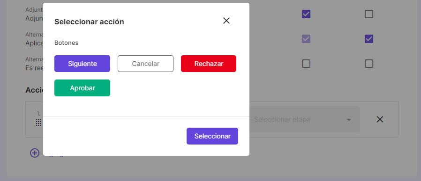Click the Botones section label
This screenshot has width=421, height=181.
(x=66, y=43)
